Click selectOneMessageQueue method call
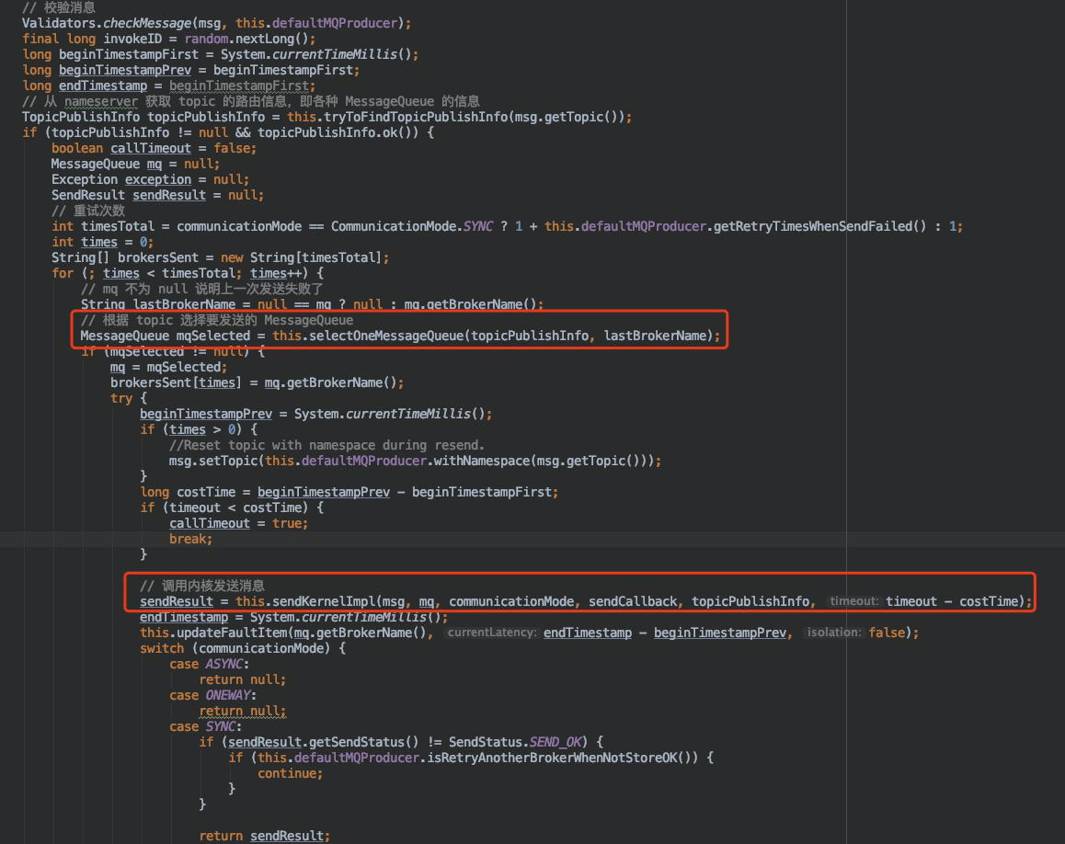This screenshot has height=844, width=1065. (x=514, y=336)
